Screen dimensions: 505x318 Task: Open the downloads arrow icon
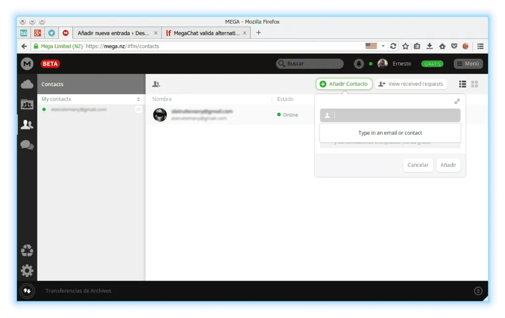click(x=430, y=46)
